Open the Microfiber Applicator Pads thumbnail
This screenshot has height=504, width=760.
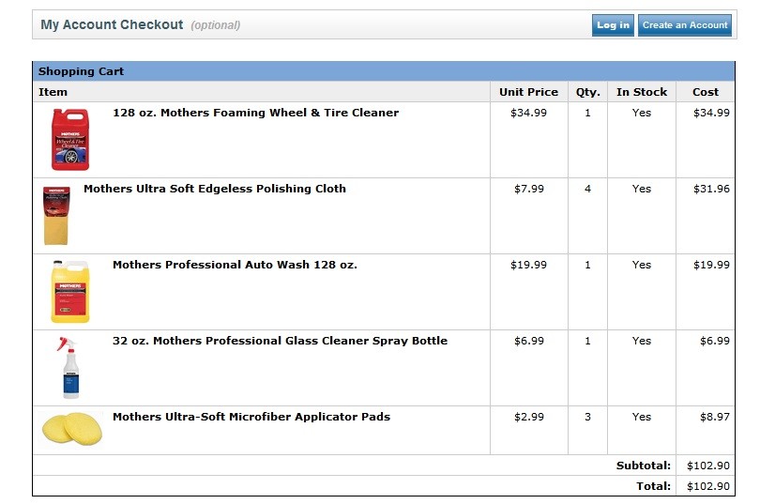[71, 428]
